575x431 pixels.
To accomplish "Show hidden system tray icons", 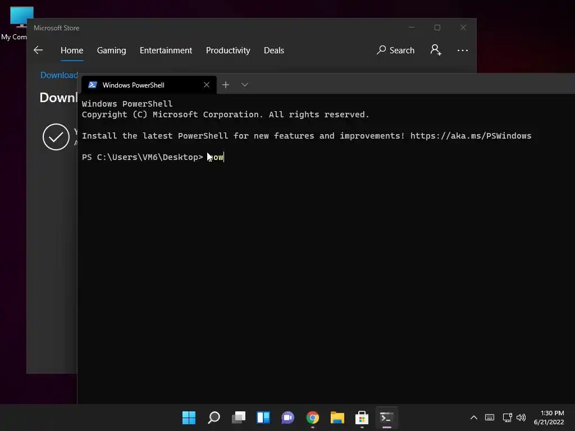I will point(474,418).
